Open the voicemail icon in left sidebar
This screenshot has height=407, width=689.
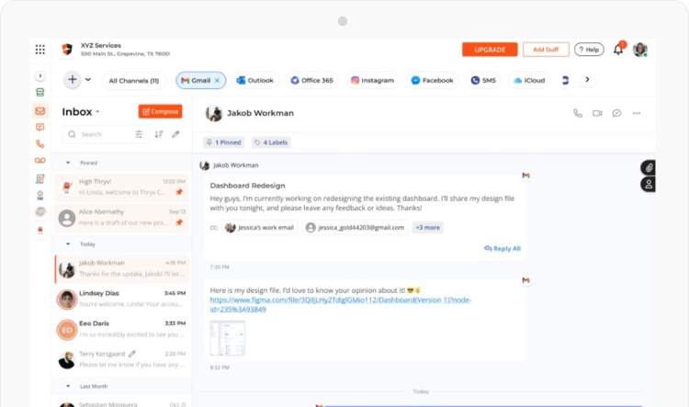(40, 161)
